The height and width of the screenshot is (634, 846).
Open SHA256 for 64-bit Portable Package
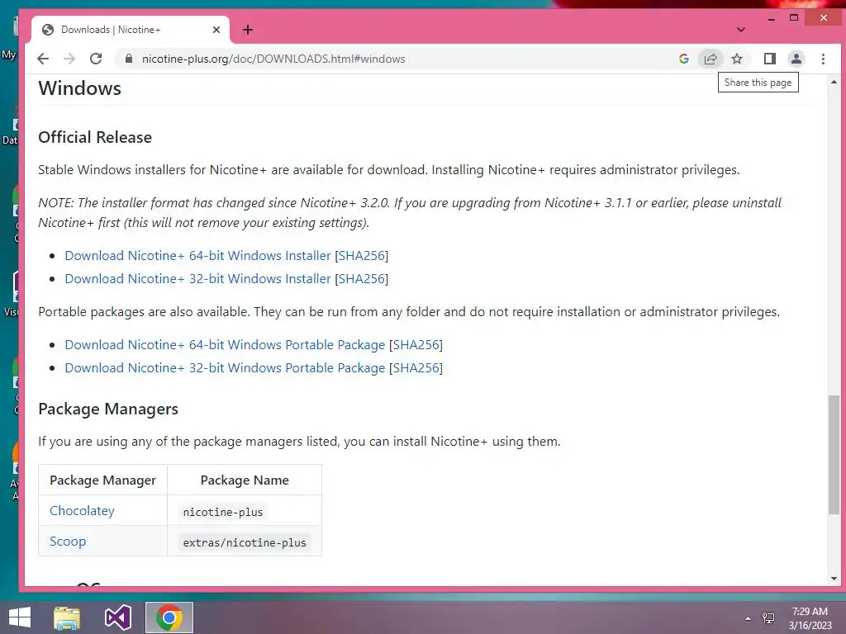416,344
